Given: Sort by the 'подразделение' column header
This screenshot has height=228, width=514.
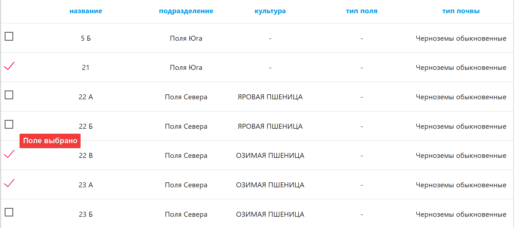Looking at the screenshot, I should tap(186, 11).
